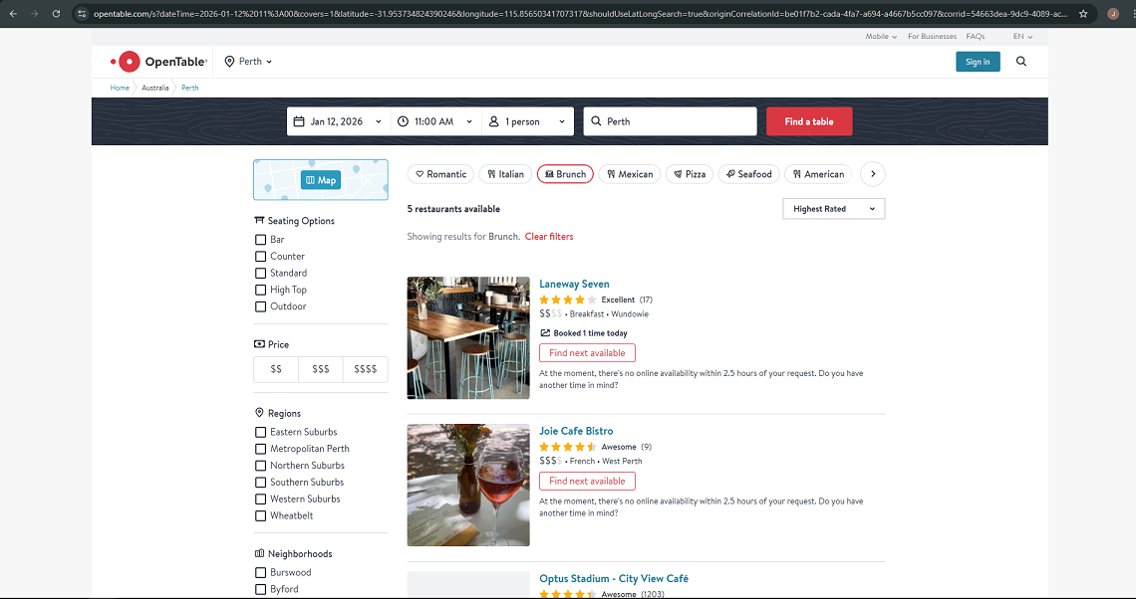Open the Mobile dropdown in top bar
This screenshot has width=1136, height=599.
[881, 36]
